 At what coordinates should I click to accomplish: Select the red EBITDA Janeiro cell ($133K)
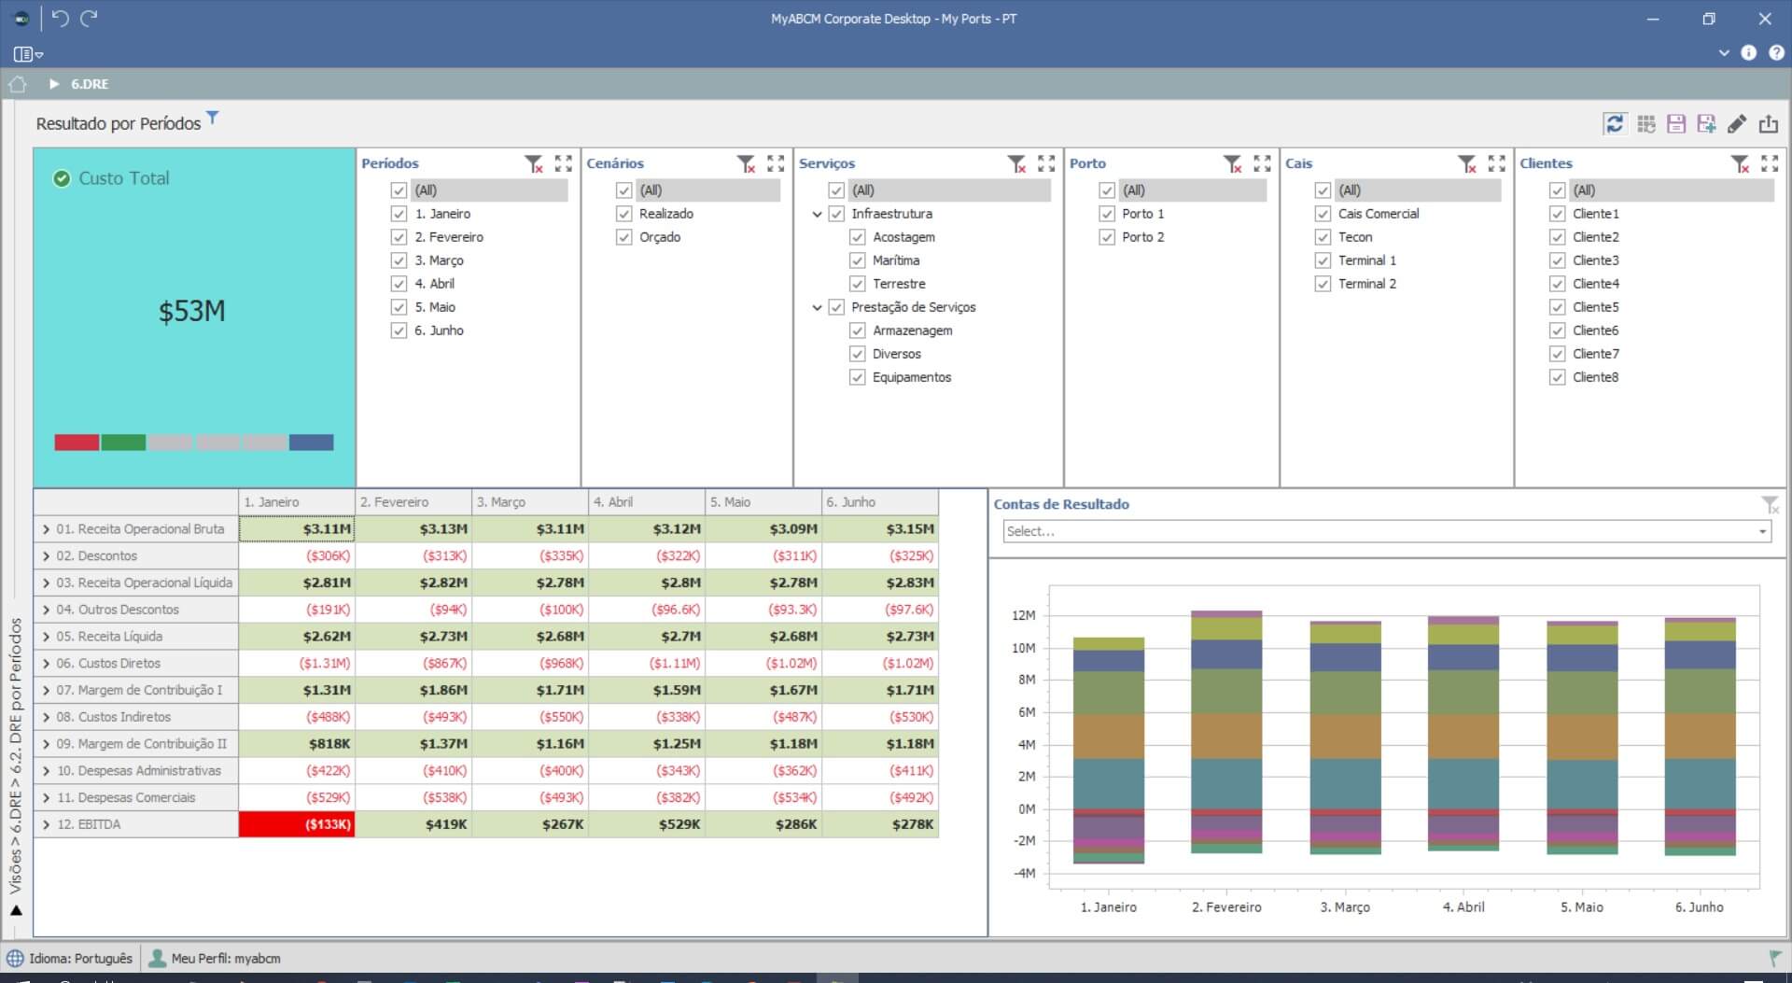(297, 825)
